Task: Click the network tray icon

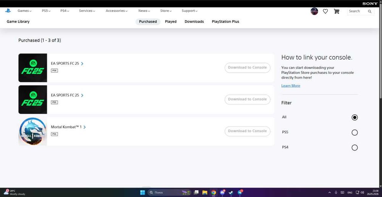Action: click(358, 192)
